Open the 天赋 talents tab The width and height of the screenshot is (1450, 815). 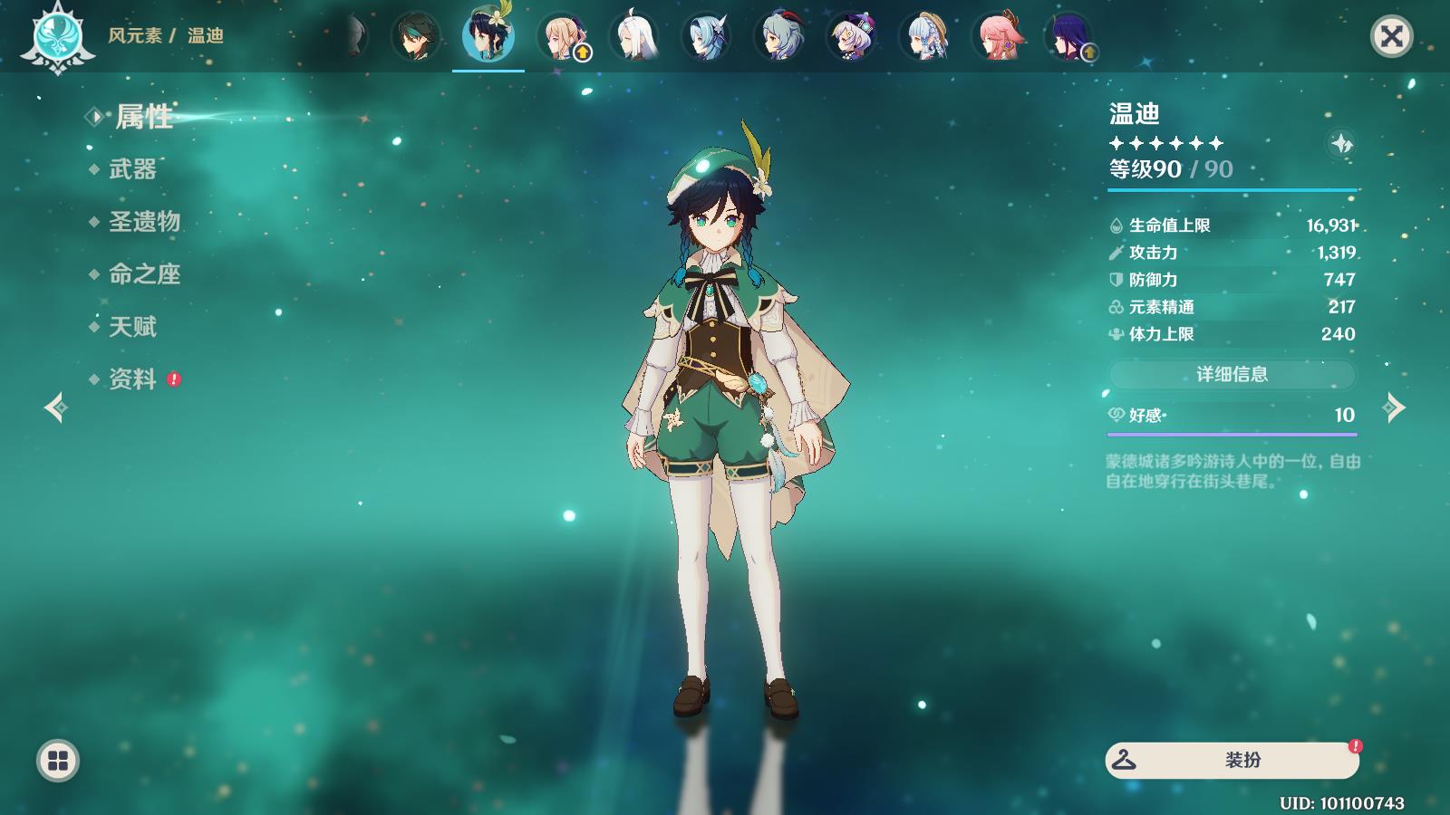132,326
